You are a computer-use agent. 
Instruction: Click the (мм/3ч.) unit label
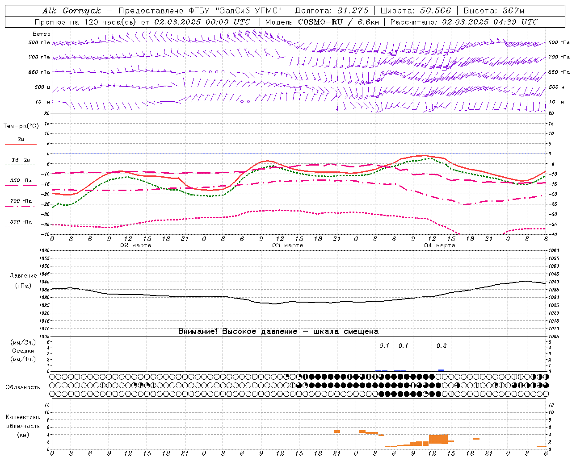23,342
